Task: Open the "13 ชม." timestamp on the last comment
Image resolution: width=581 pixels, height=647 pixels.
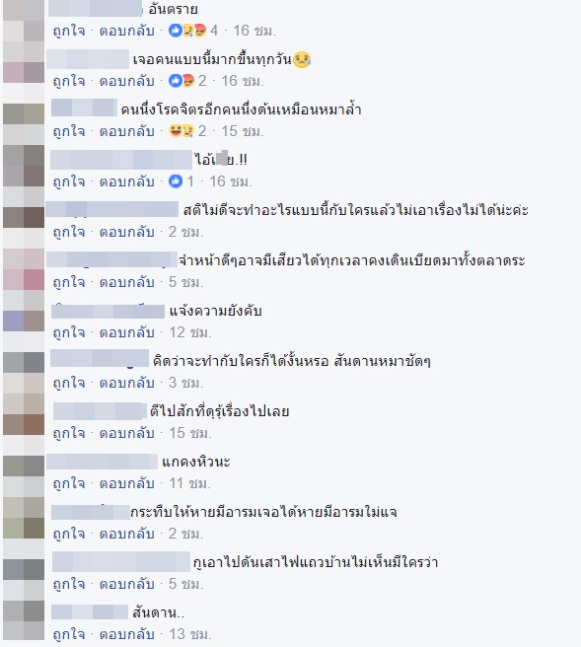Action: point(190,634)
